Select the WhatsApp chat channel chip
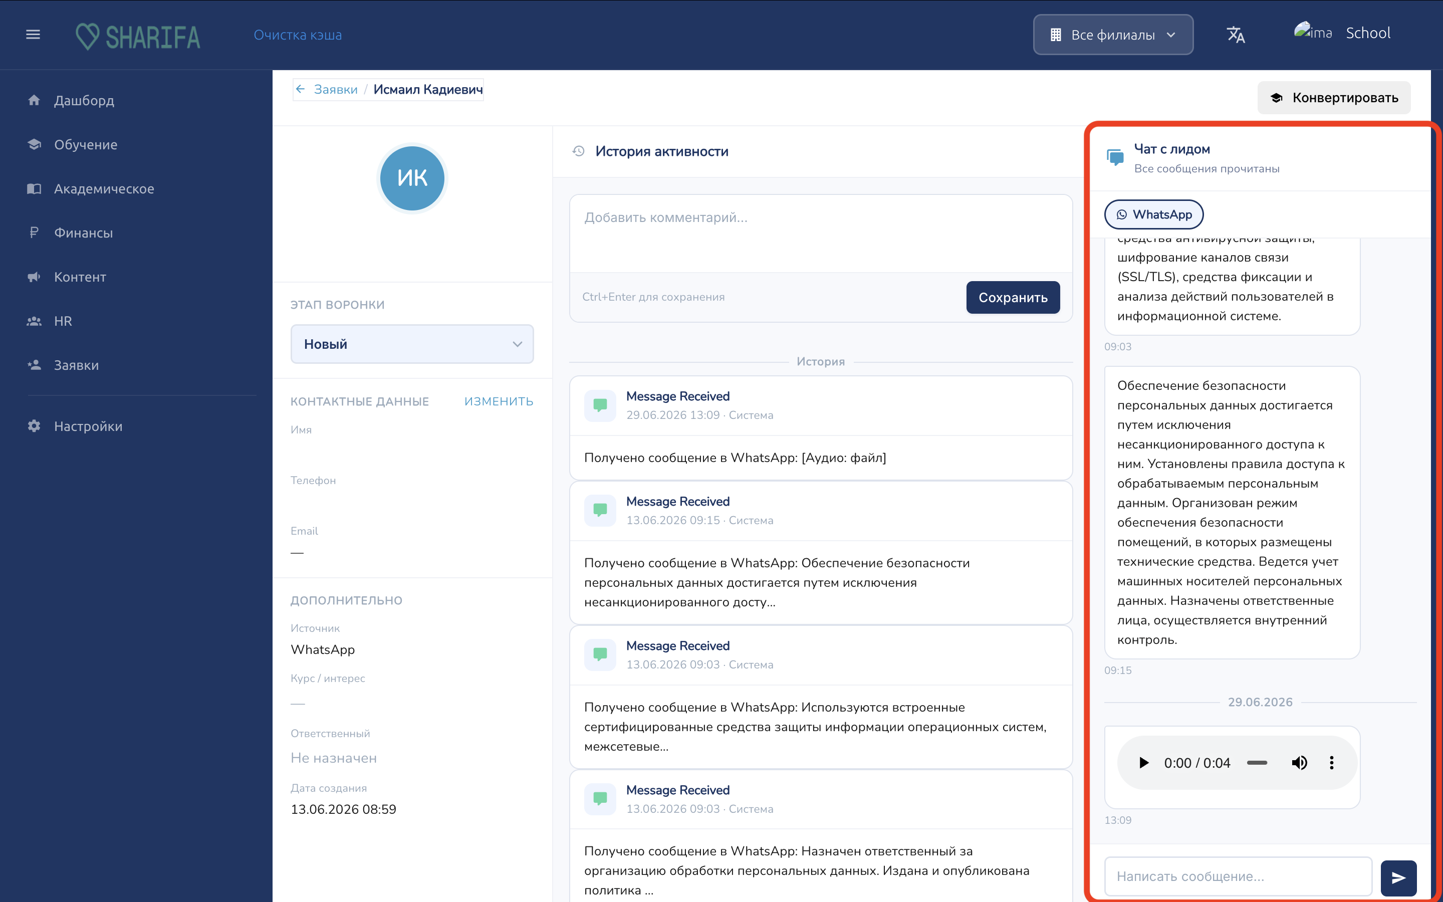 [x=1154, y=214]
